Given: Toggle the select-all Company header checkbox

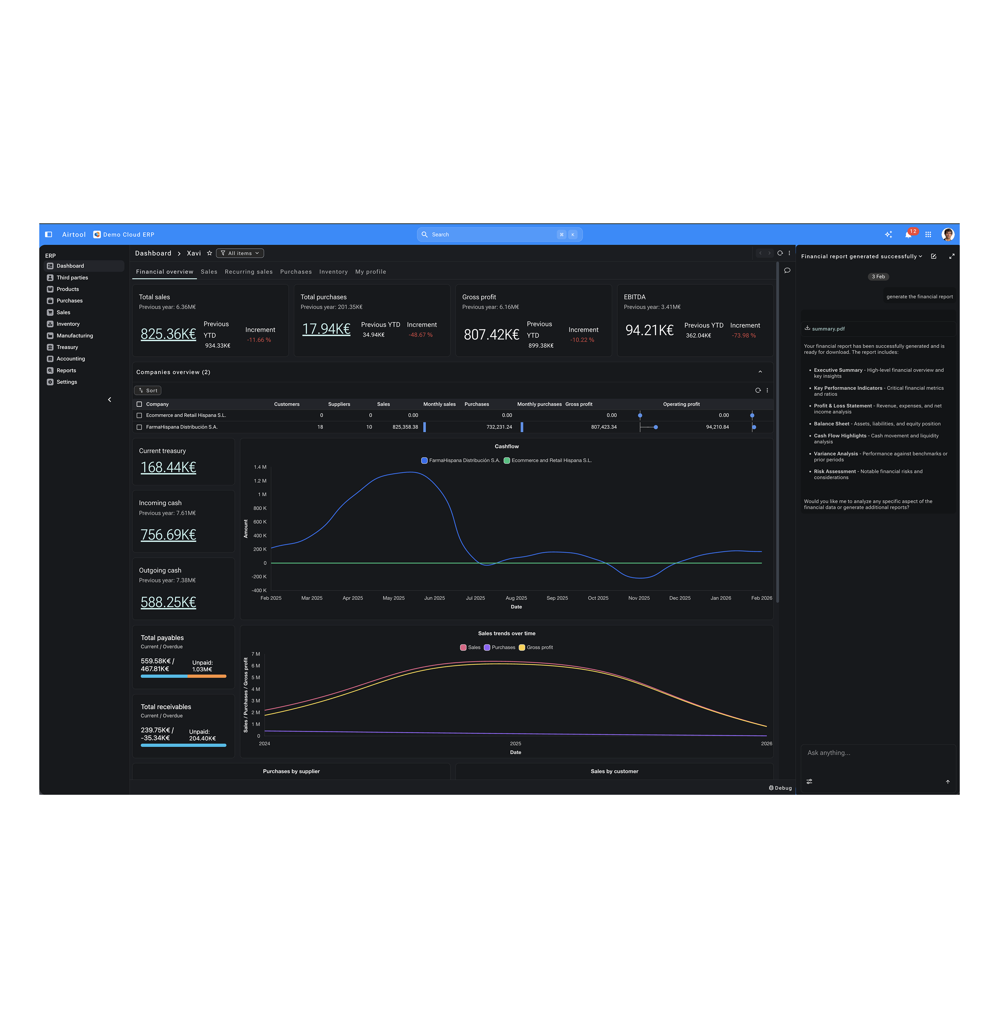Looking at the screenshot, I should (139, 404).
